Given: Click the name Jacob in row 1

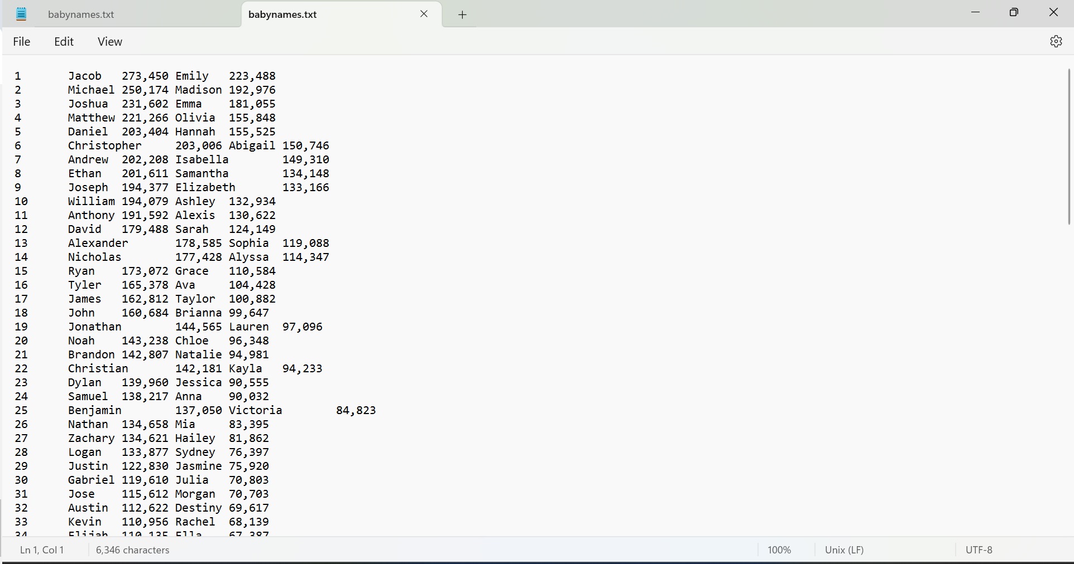Looking at the screenshot, I should [x=85, y=76].
